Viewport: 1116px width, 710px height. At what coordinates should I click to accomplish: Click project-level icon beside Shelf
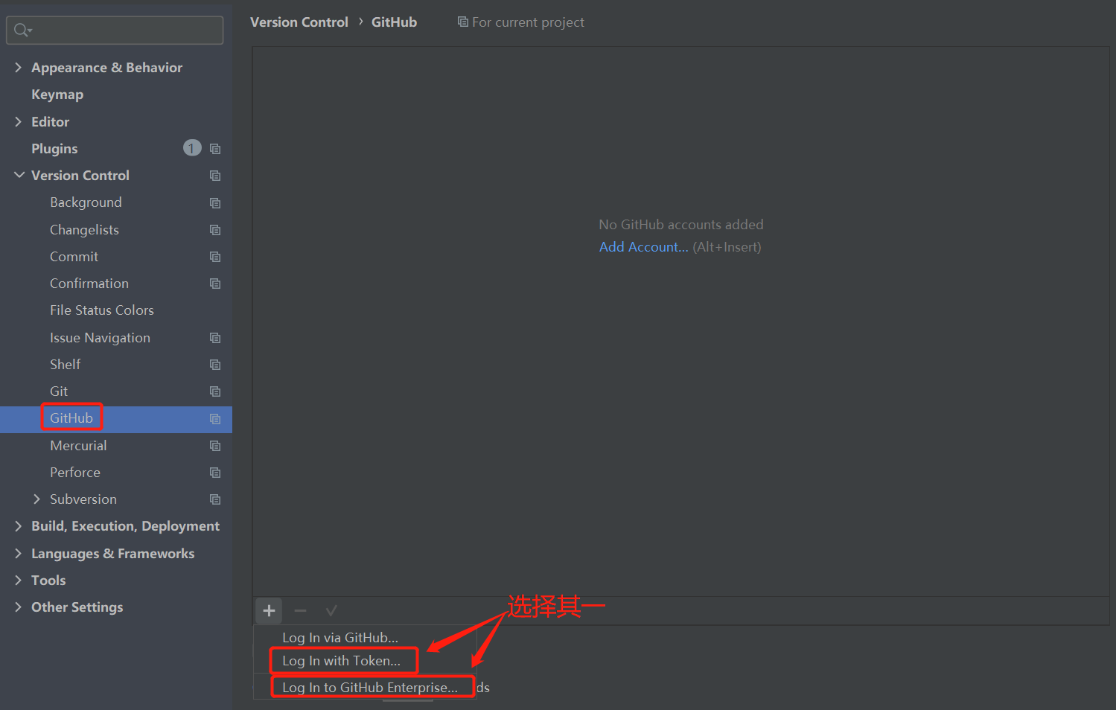pos(215,365)
